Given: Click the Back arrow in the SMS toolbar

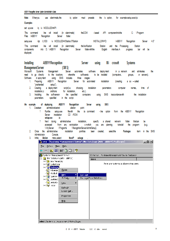Looking at the screenshot, I should (42, 151).
